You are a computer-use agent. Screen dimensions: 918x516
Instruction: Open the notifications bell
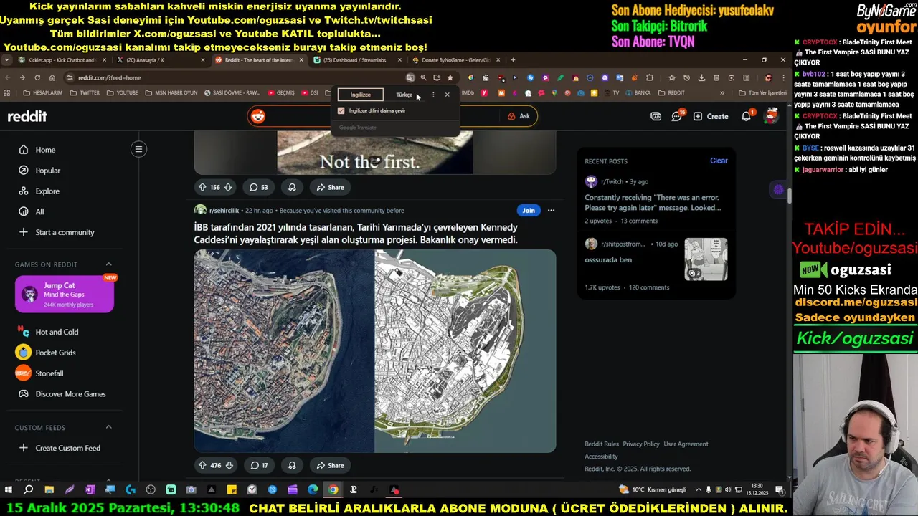click(x=746, y=116)
